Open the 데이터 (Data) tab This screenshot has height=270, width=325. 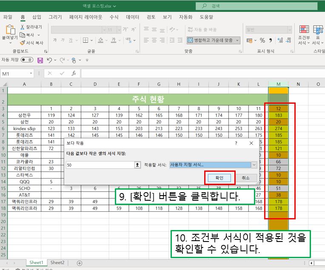coord(132,17)
